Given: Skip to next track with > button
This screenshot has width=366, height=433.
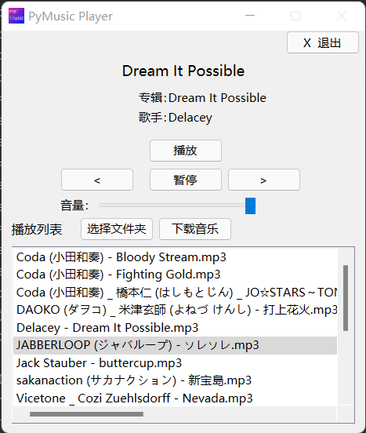Looking at the screenshot, I should click(264, 180).
